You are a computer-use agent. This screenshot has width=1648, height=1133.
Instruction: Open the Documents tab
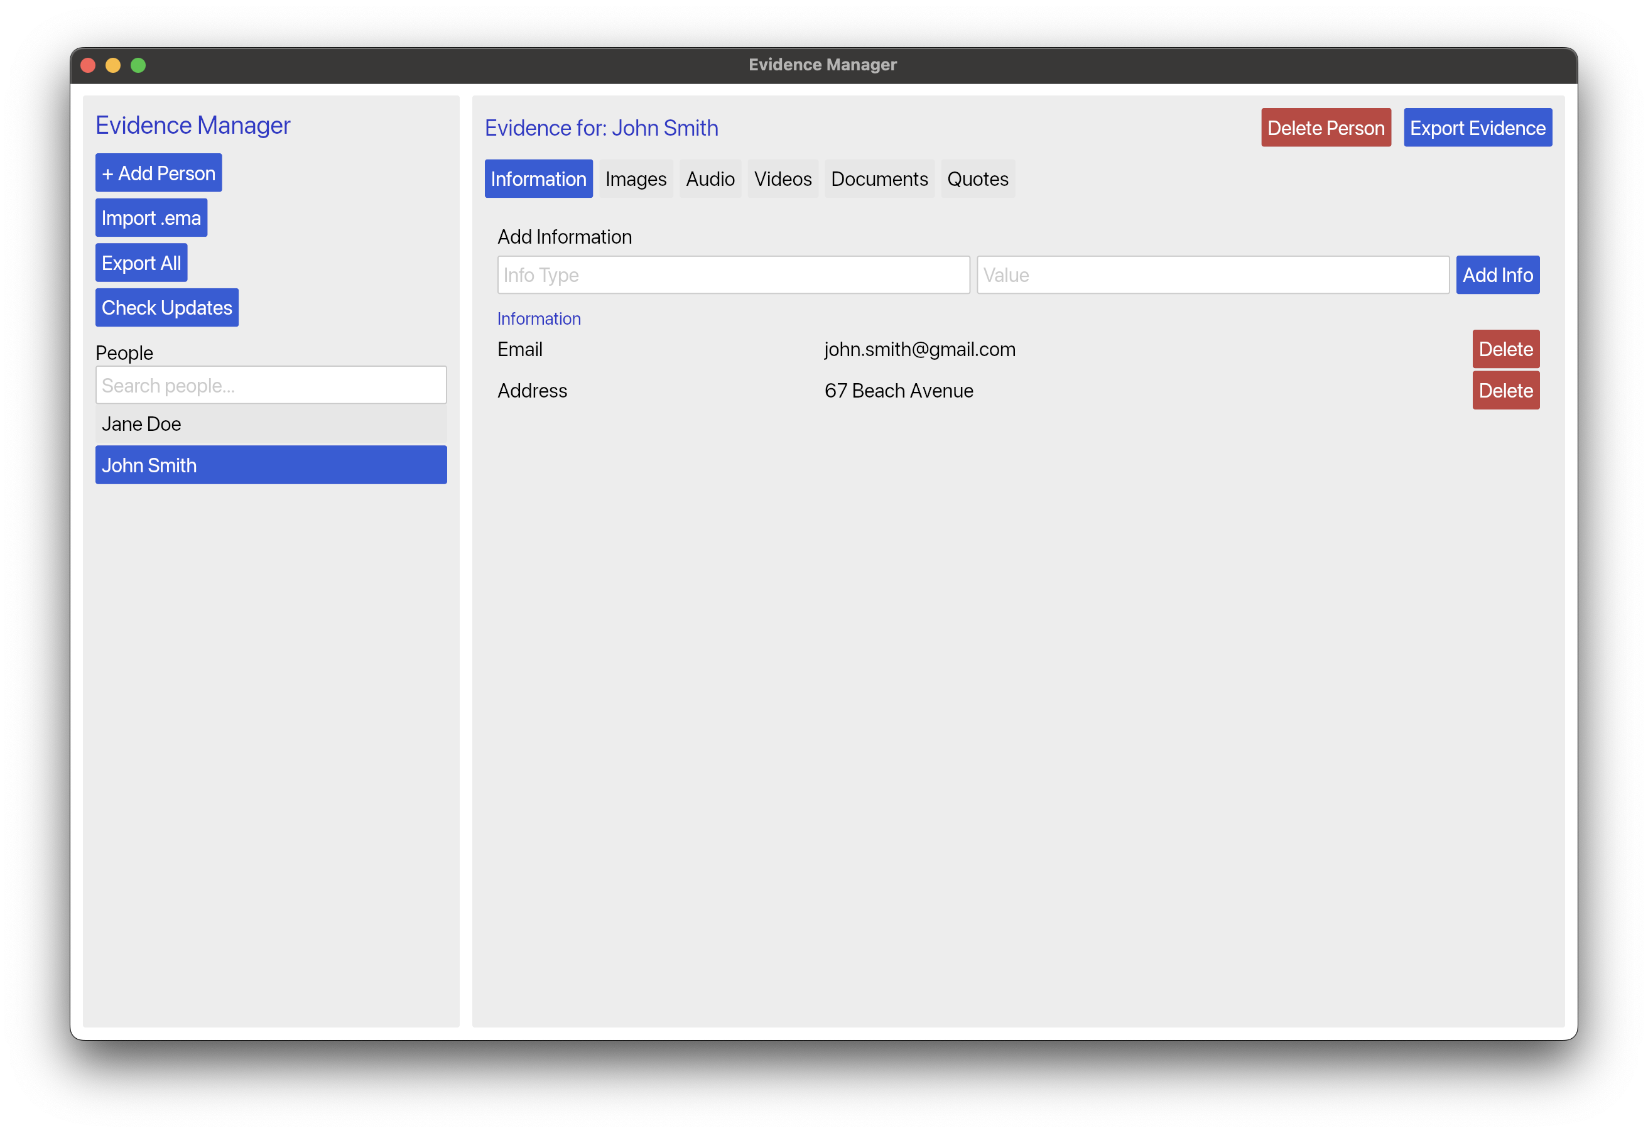click(x=879, y=178)
